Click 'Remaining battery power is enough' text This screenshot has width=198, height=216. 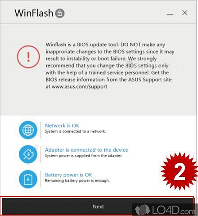[77, 180]
